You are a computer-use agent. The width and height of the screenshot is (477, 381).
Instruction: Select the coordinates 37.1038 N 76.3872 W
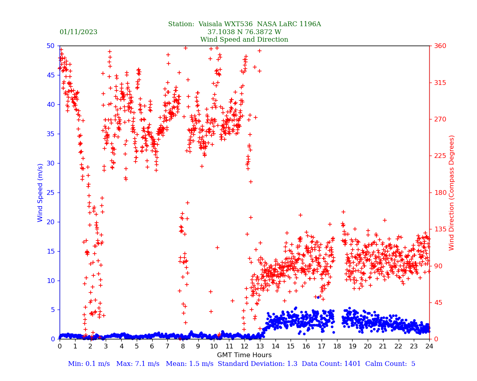pos(244,32)
